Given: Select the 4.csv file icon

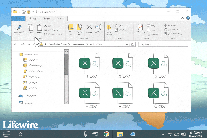Looking at the screenshot, I should pyautogui.click(x=90, y=93).
